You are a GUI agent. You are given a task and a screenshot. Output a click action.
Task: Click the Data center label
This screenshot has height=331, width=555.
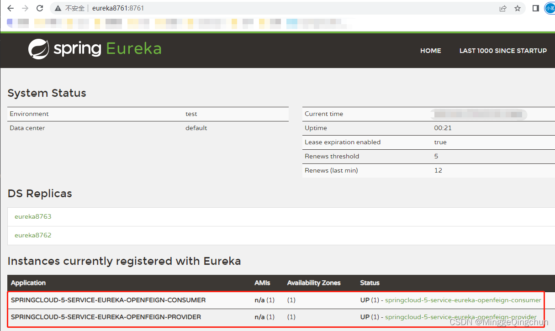tap(27, 128)
